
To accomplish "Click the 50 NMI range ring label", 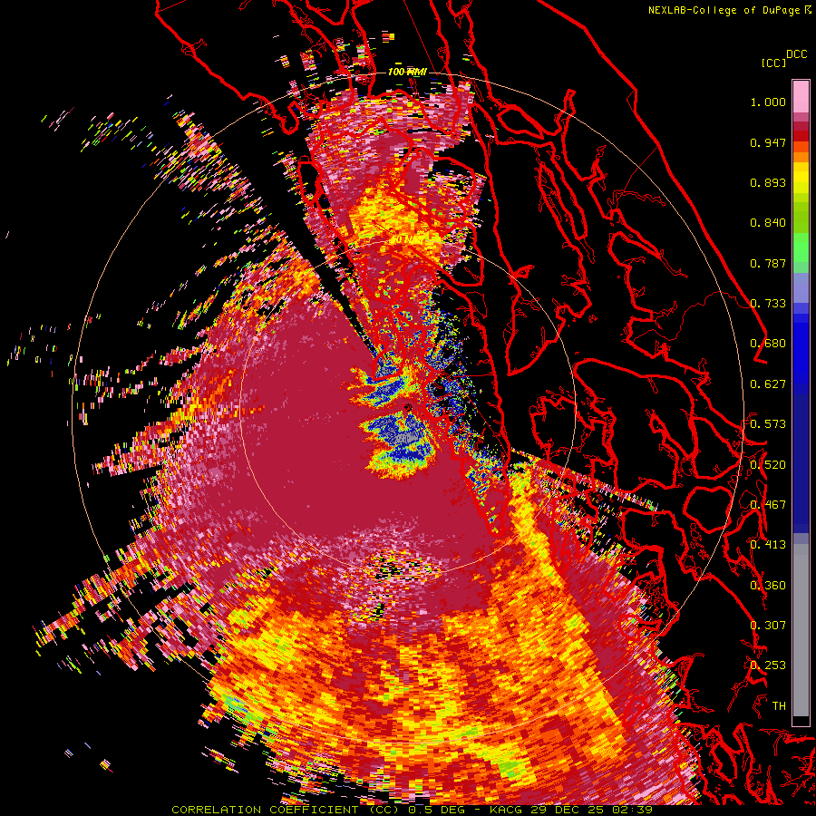I will [x=407, y=240].
